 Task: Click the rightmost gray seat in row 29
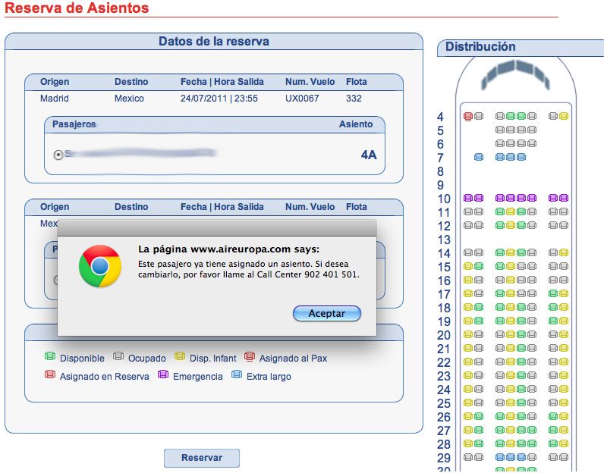click(564, 458)
